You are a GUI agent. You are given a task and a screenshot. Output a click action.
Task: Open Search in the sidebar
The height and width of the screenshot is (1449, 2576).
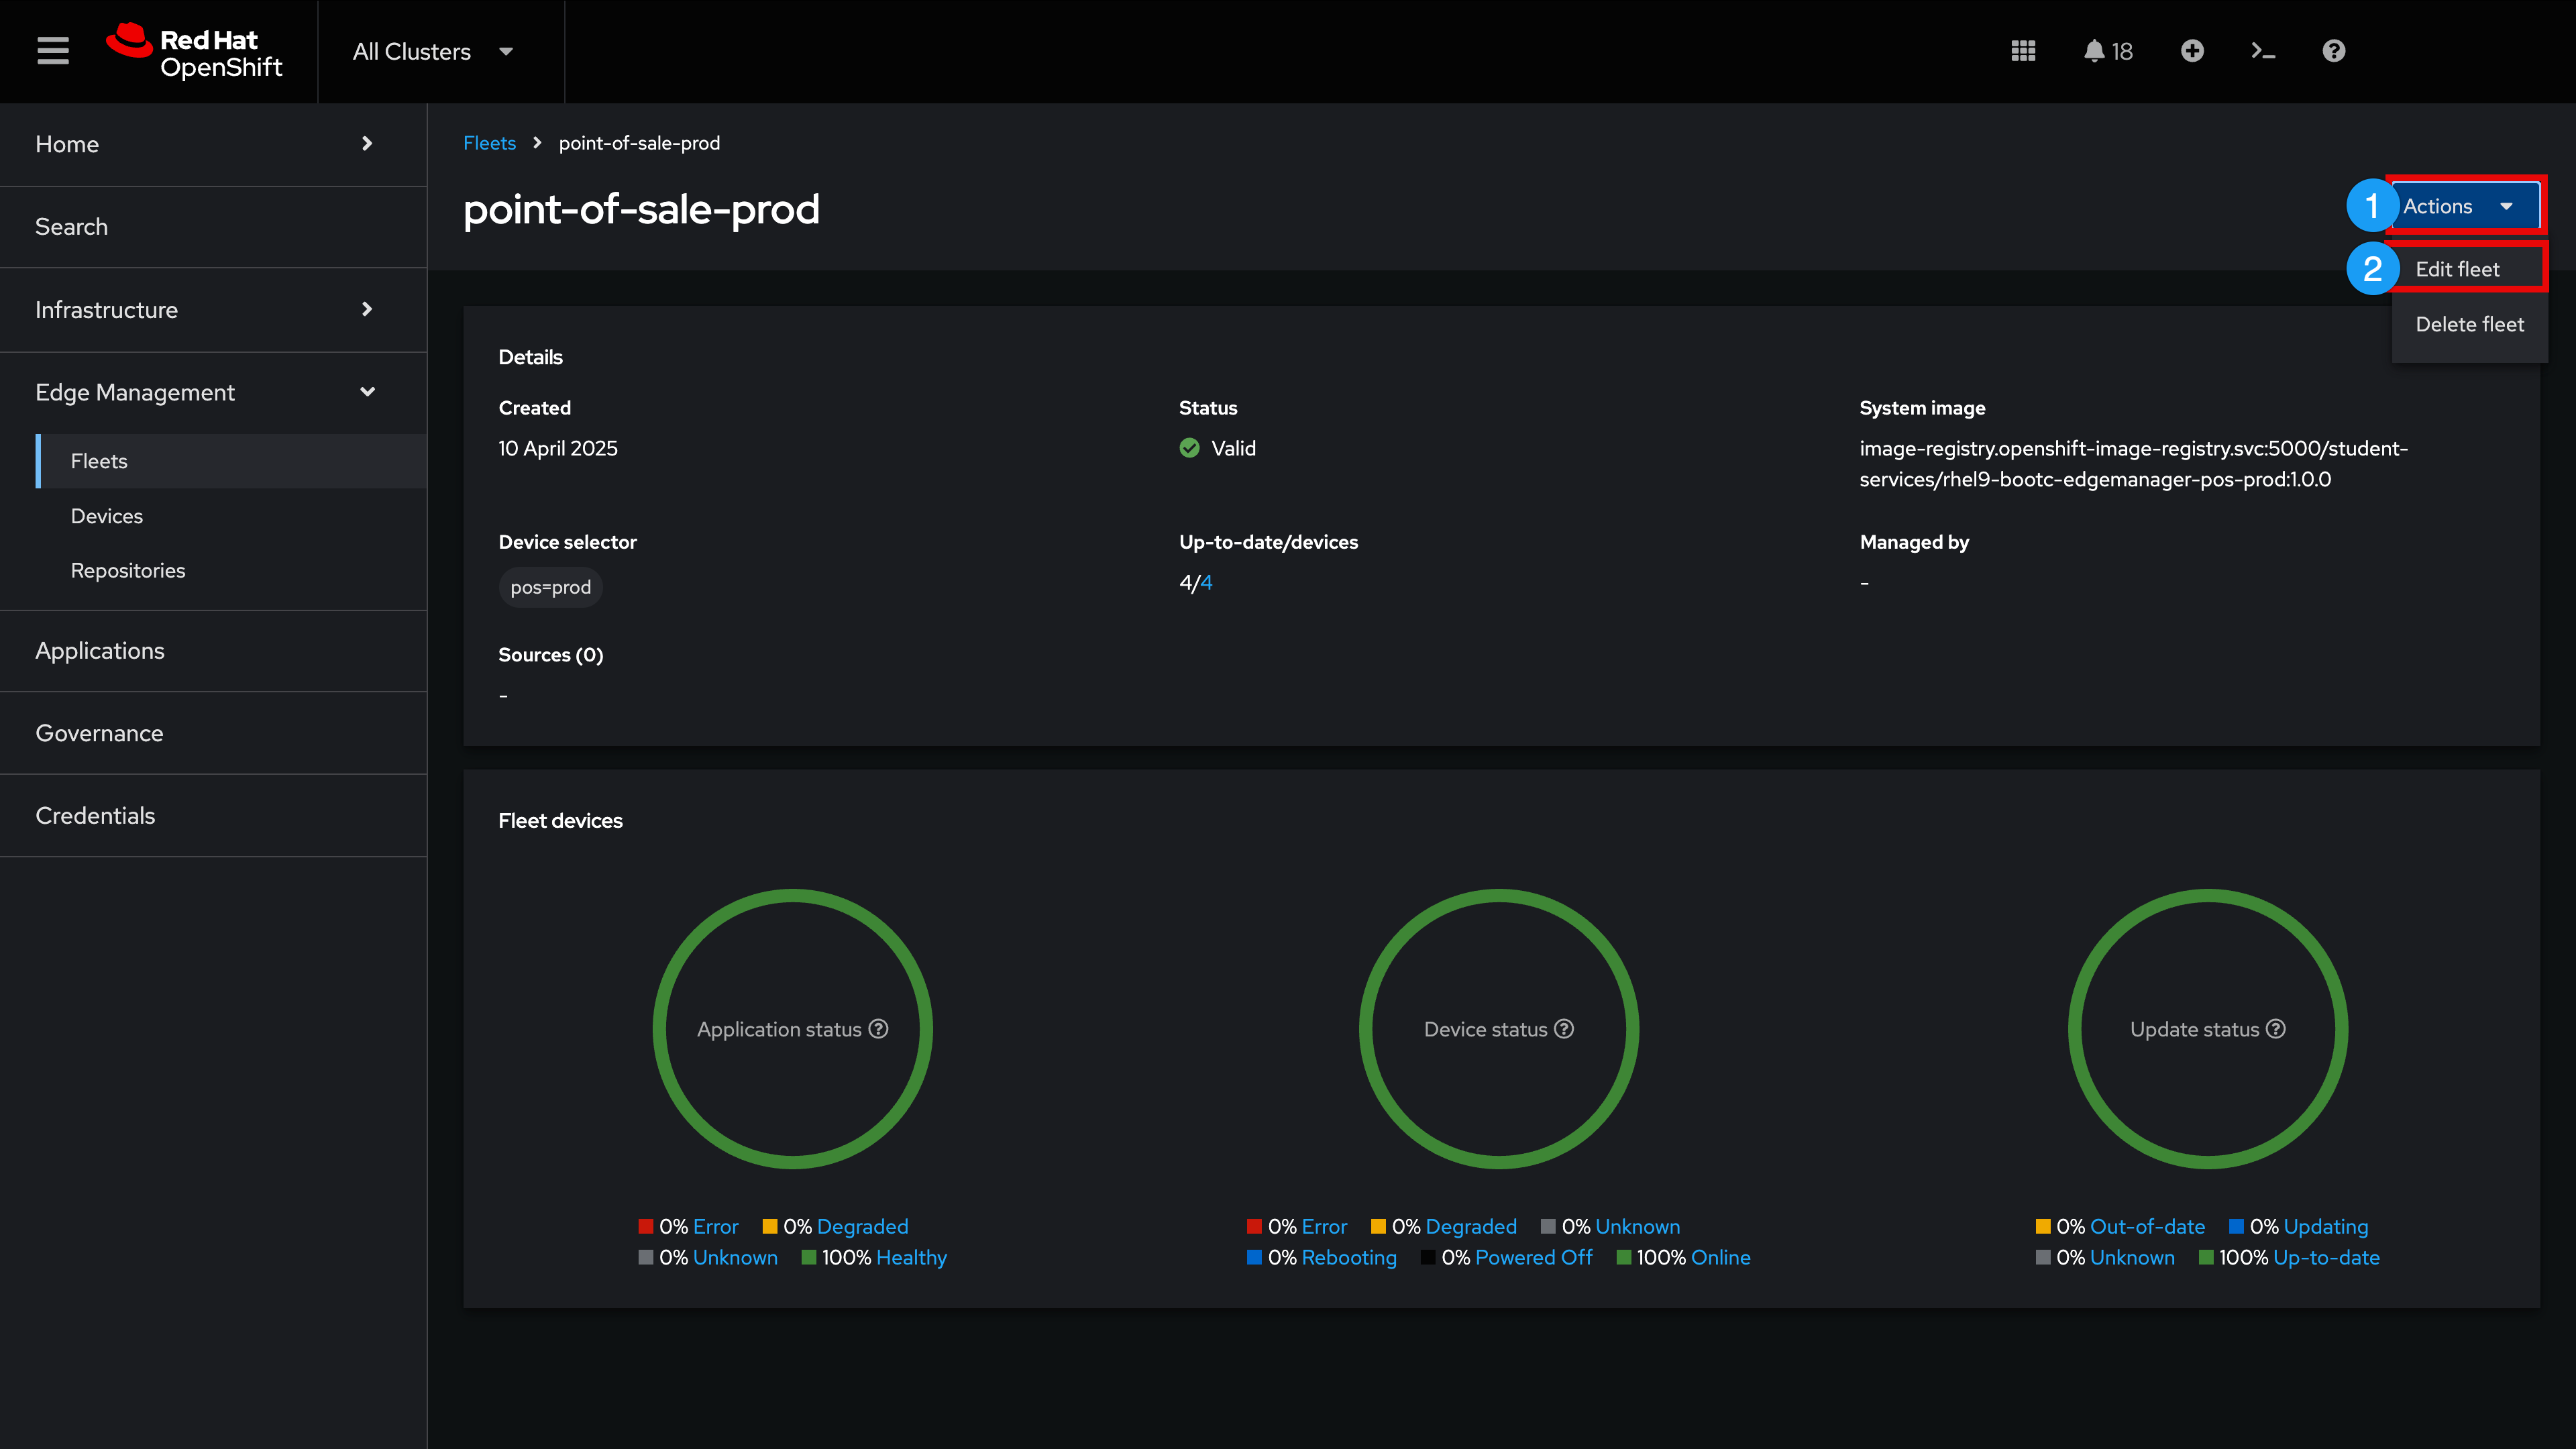213,227
